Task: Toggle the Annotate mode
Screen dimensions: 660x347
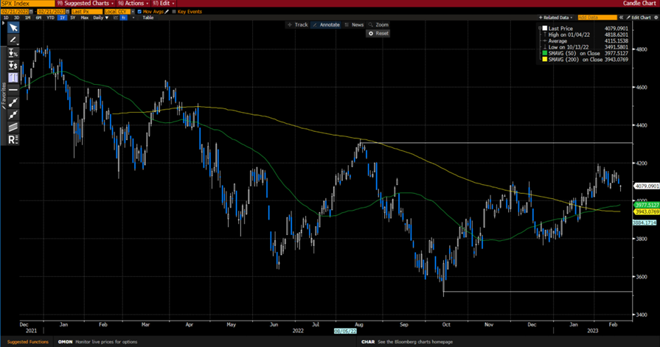Action: (x=326, y=25)
